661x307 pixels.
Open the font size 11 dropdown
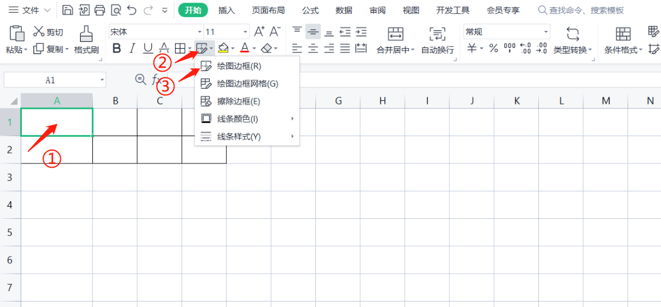[245, 32]
